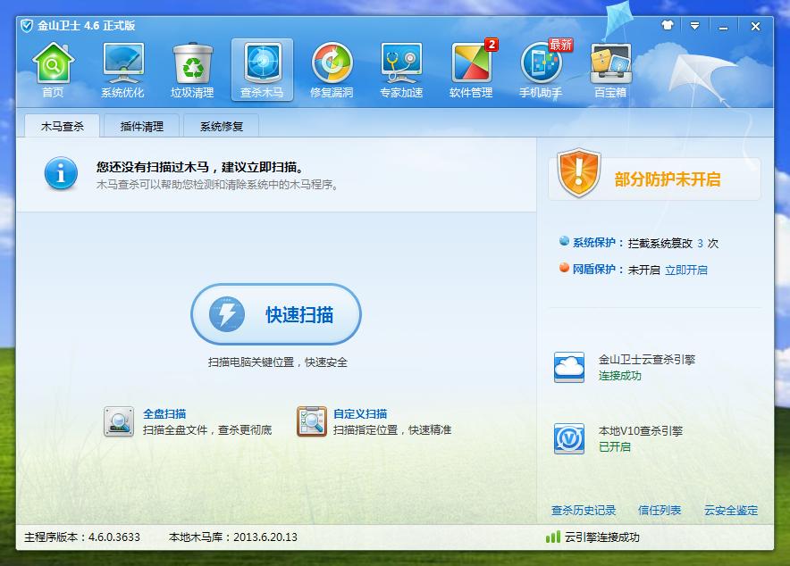Open 查杀历史记录 scan history

pos(584,510)
